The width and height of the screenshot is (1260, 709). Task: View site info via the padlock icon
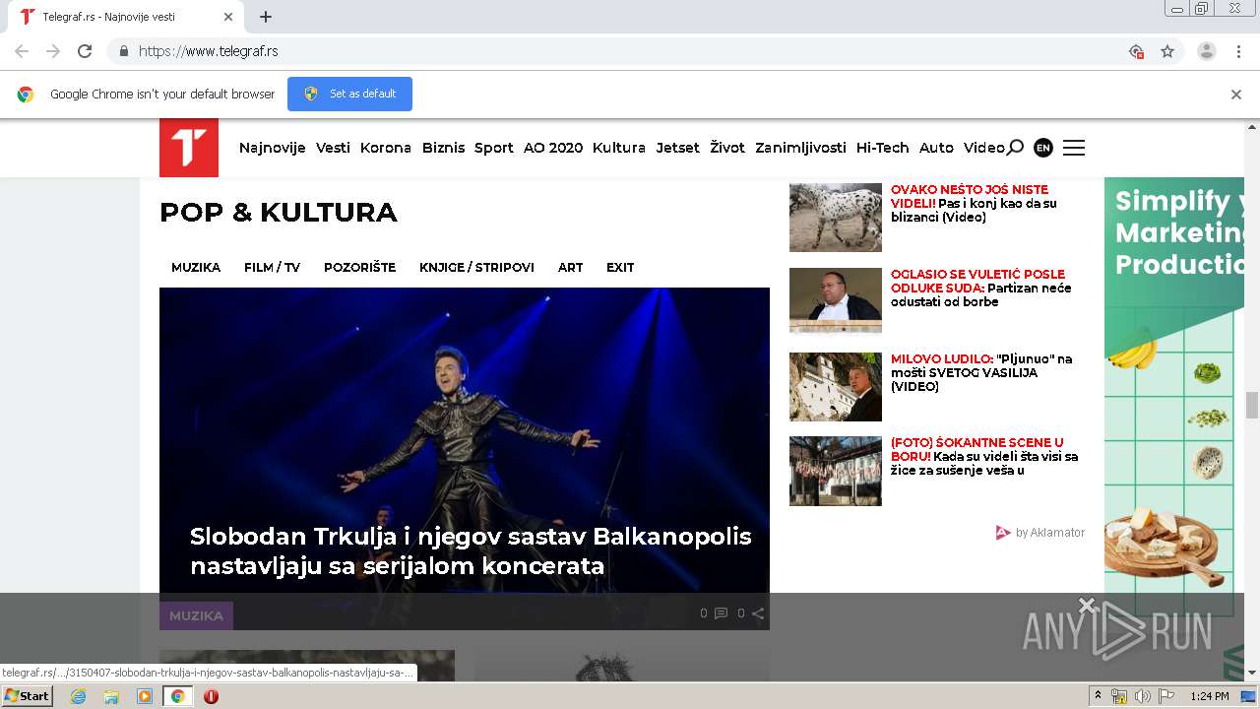(123, 51)
